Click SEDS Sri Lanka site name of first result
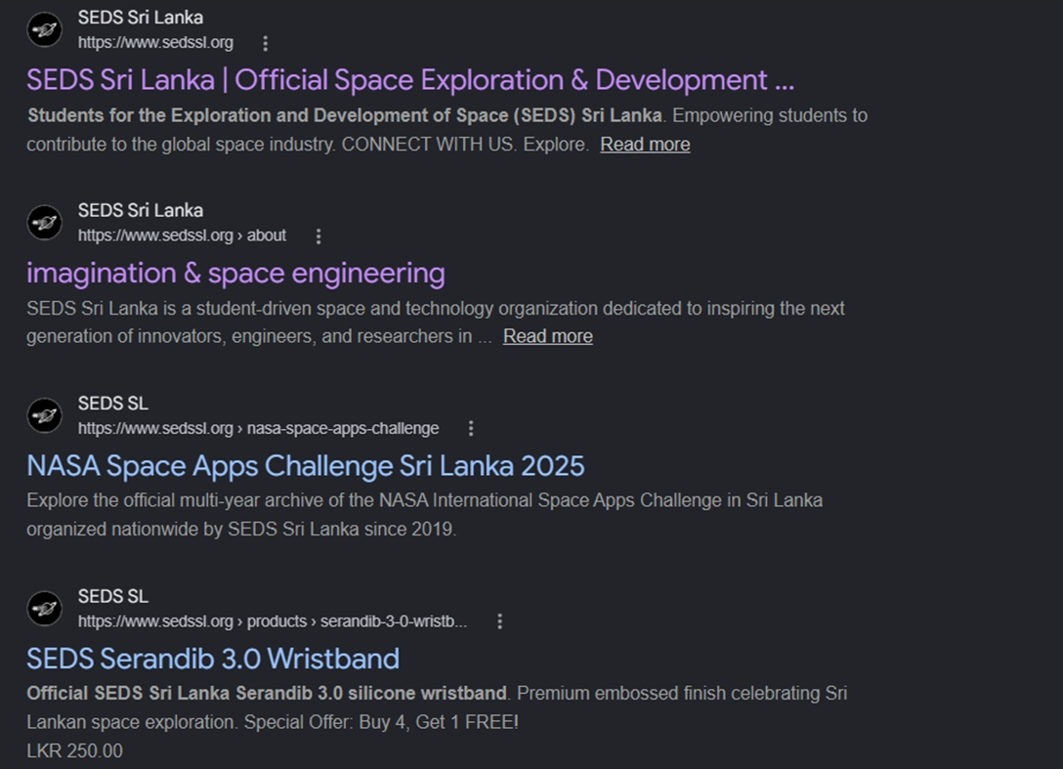 [141, 18]
